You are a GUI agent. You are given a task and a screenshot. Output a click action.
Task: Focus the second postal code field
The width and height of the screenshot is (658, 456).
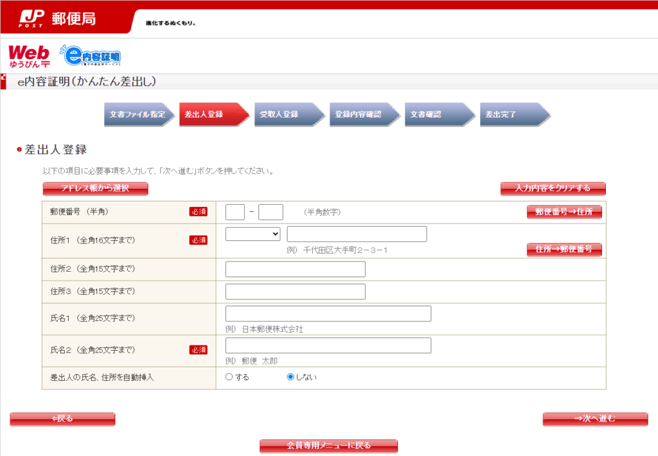click(x=271, y=212)
